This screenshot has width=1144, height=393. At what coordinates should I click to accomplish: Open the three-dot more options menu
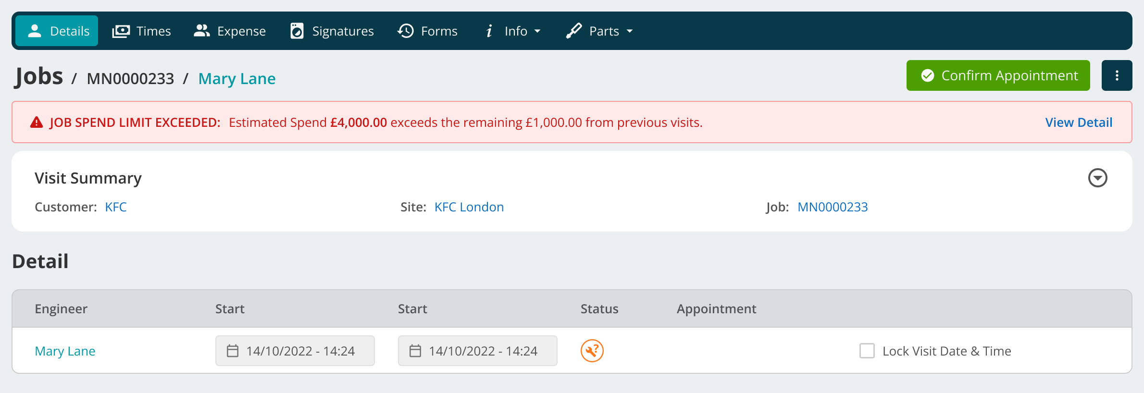(1117, 75)
